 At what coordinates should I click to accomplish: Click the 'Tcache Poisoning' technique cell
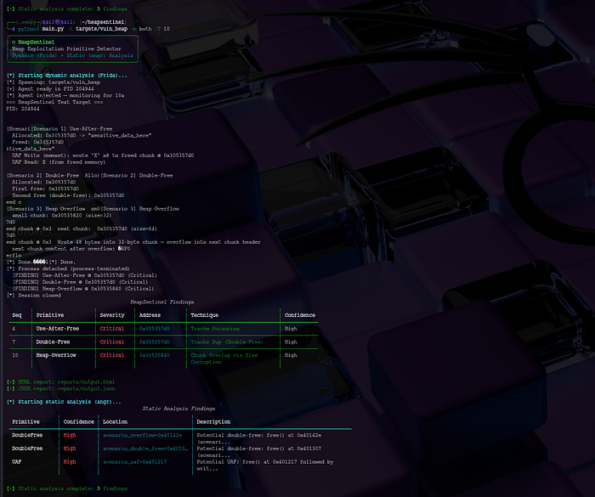tap(215, 329)
